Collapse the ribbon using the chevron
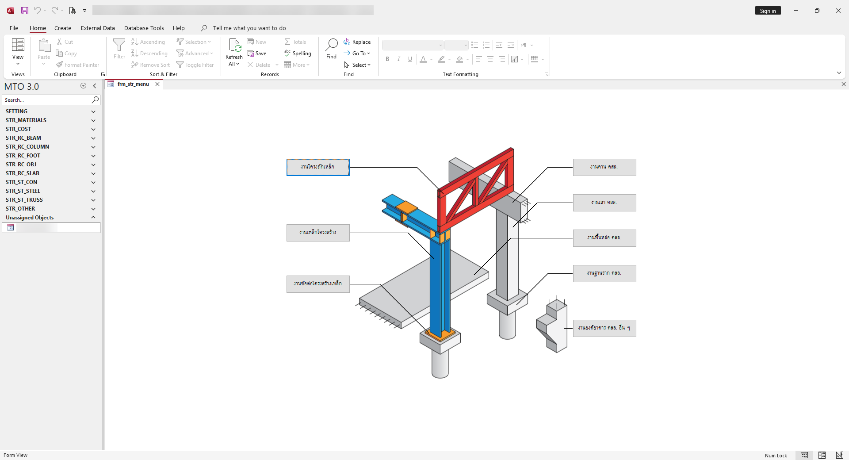The width and height of the screenshot is (849, 460). 839,73
